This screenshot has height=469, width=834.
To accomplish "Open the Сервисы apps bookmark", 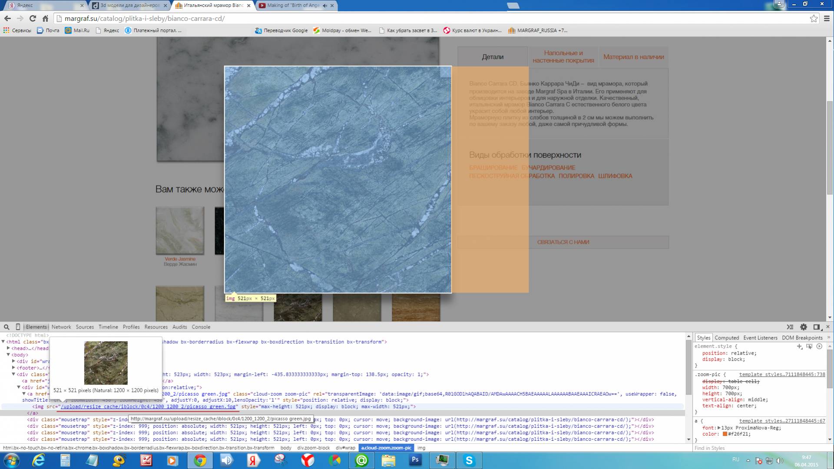I will pos(17,30).
